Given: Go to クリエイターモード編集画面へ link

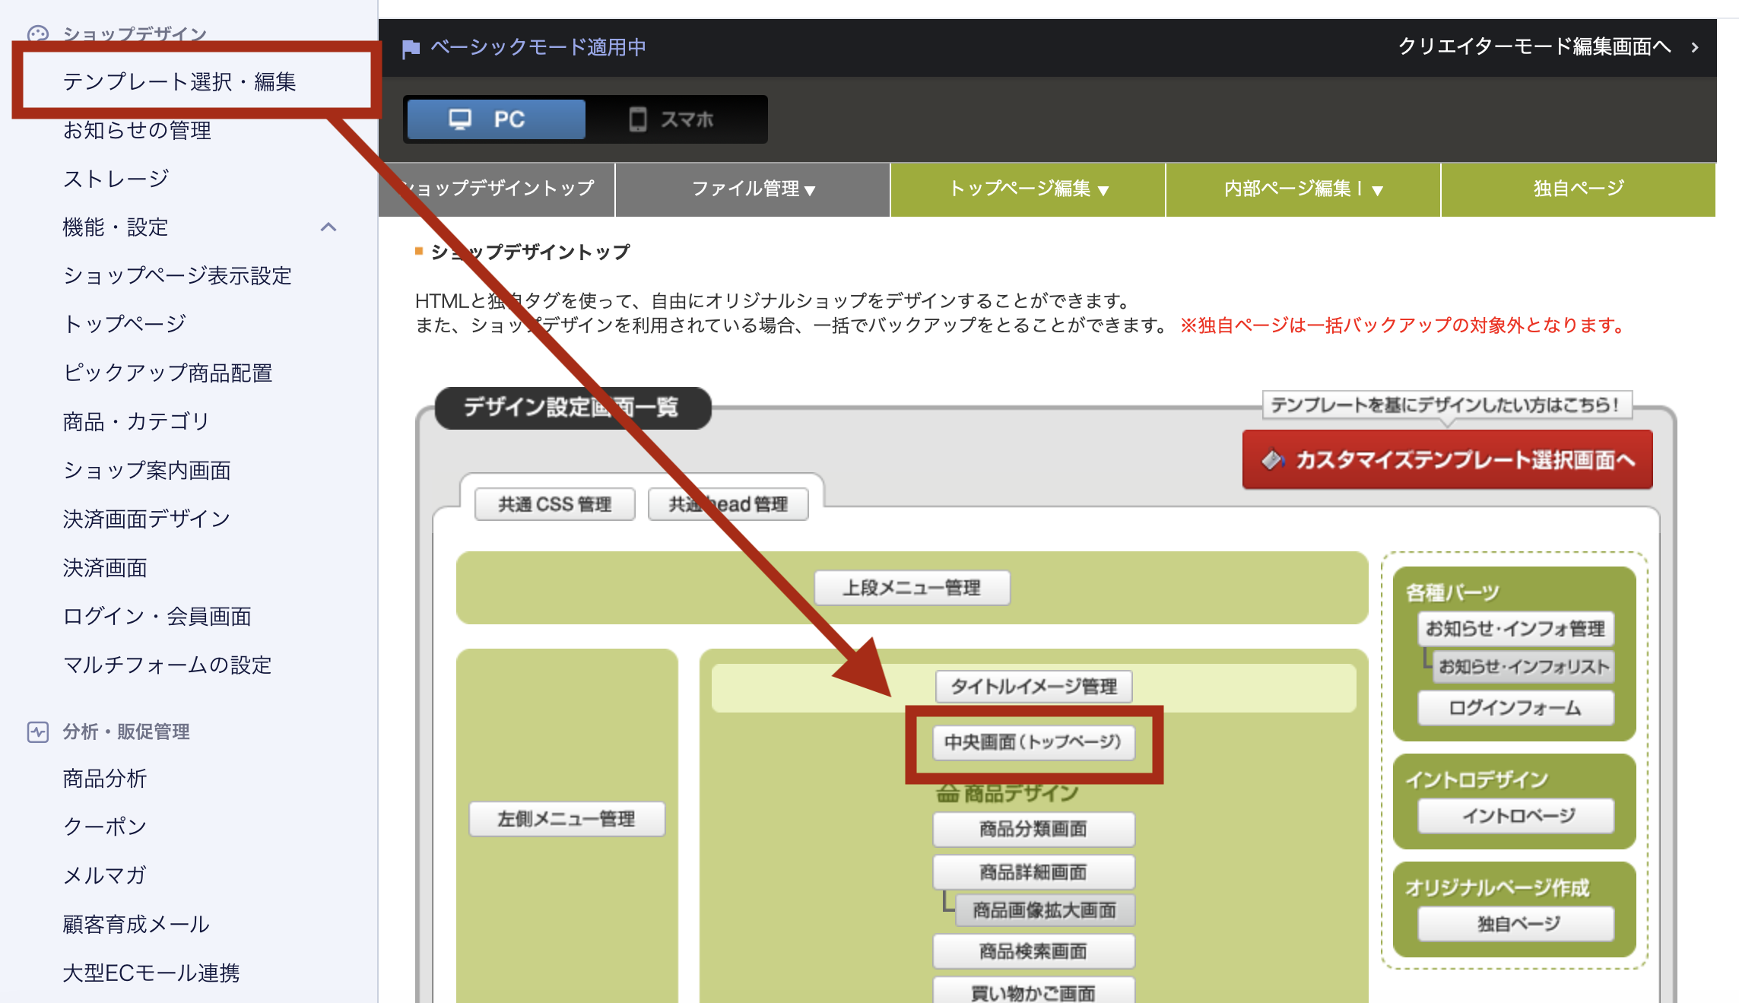Looking at the screenshot, I should tap(1534, 47).
